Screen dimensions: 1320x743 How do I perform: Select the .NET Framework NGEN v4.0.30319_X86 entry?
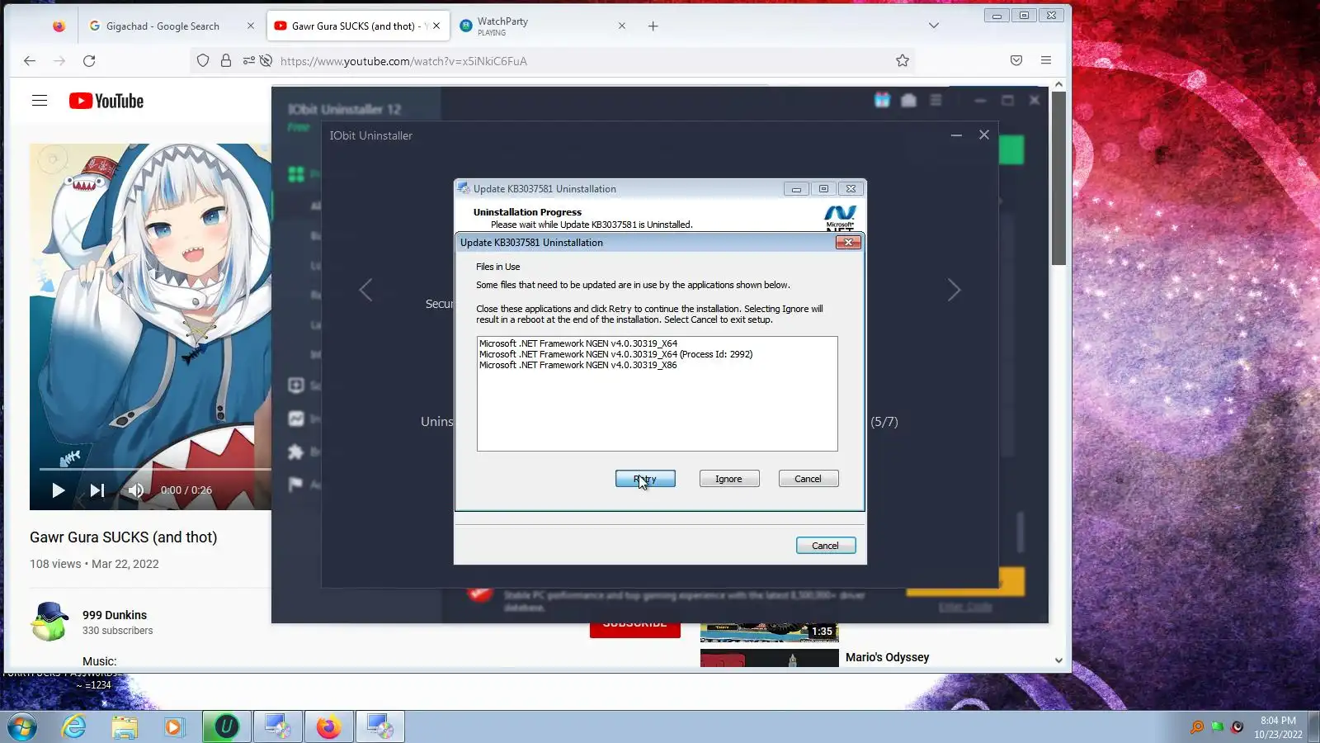(x=577, y=365)
